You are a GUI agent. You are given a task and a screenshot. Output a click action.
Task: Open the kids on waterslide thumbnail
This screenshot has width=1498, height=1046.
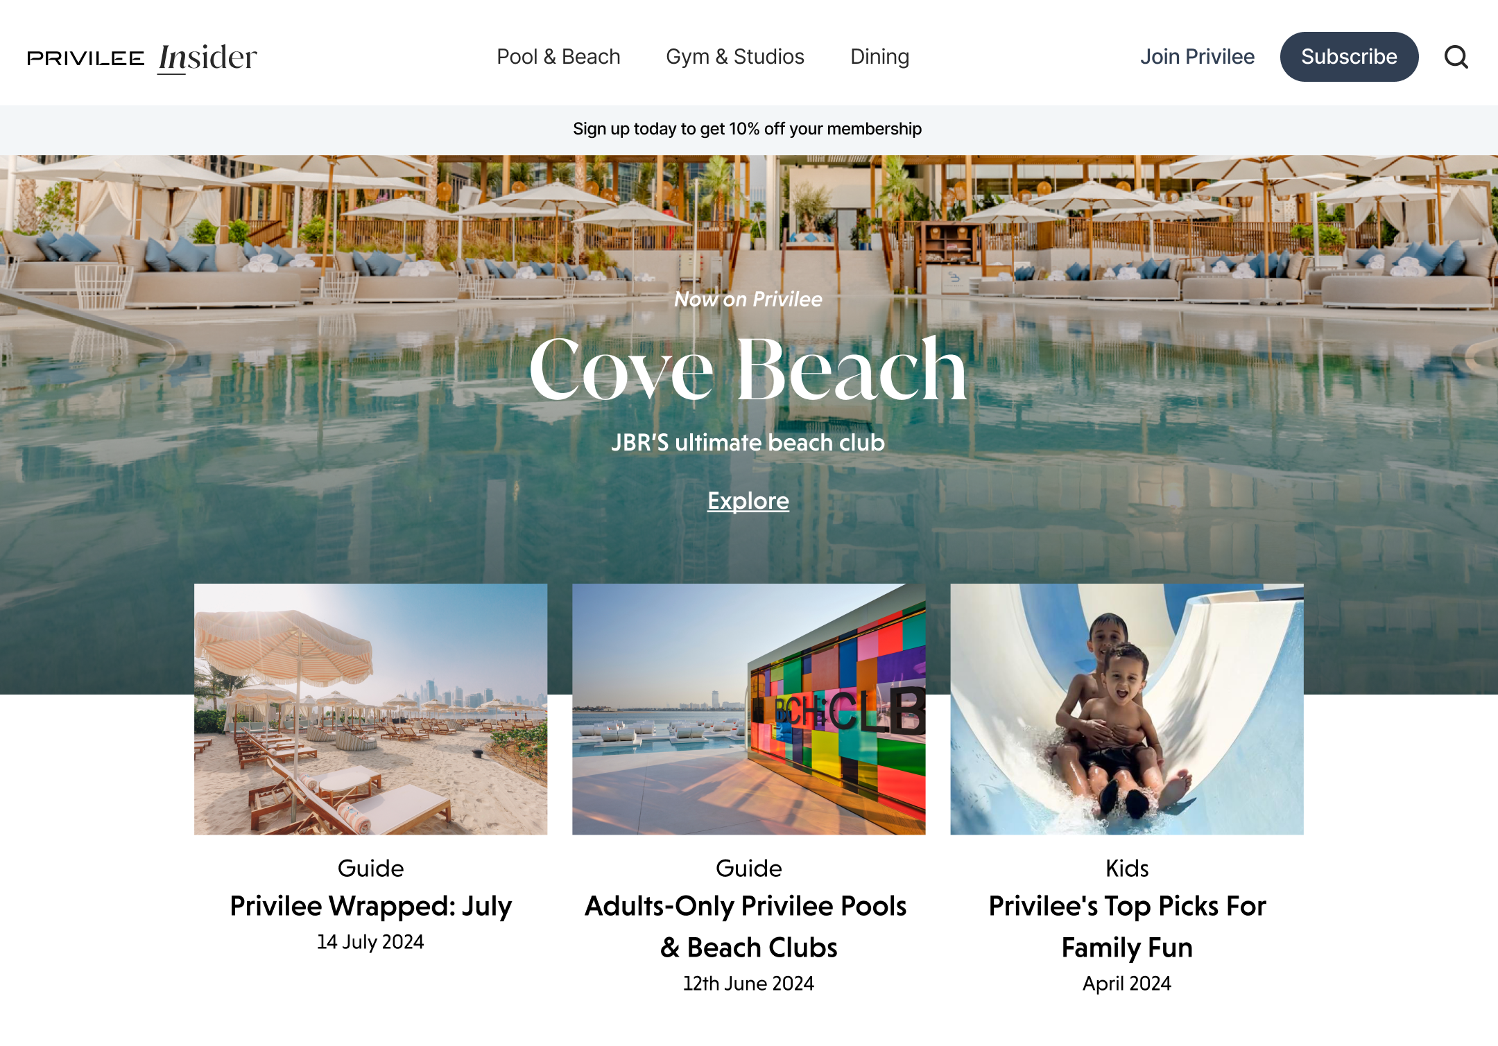tap(1127, 709)
